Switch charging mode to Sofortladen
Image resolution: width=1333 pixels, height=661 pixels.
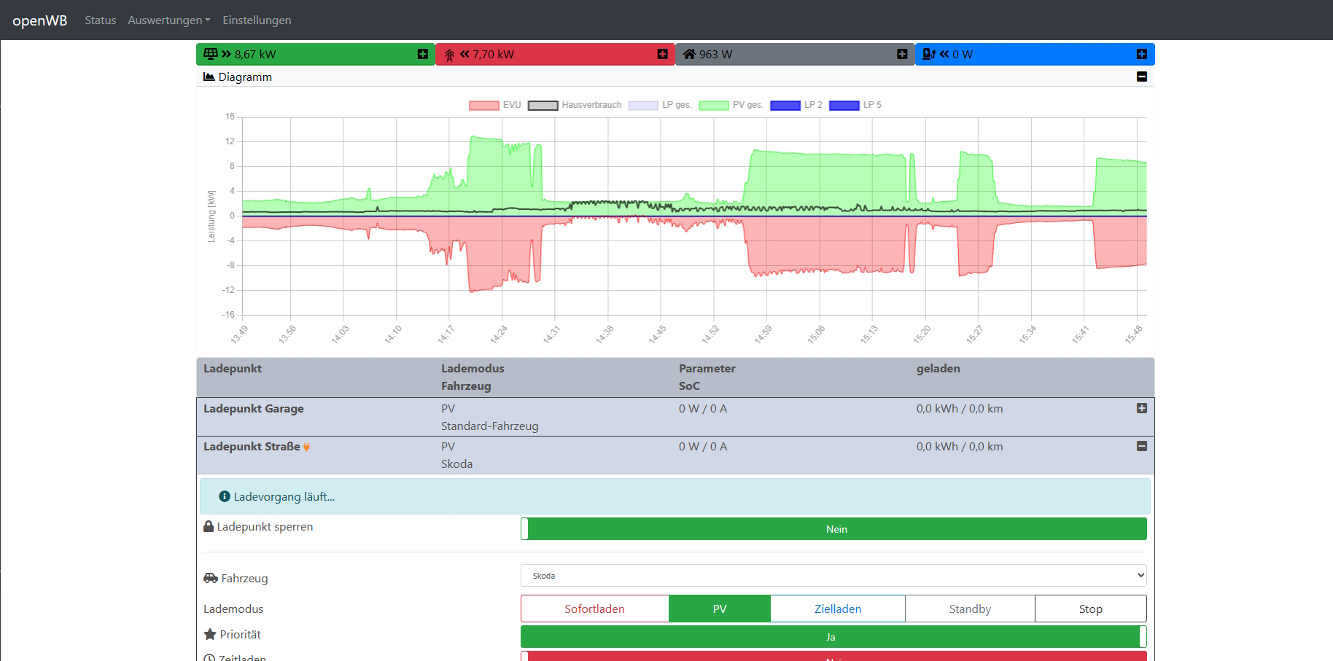(594, 609)
